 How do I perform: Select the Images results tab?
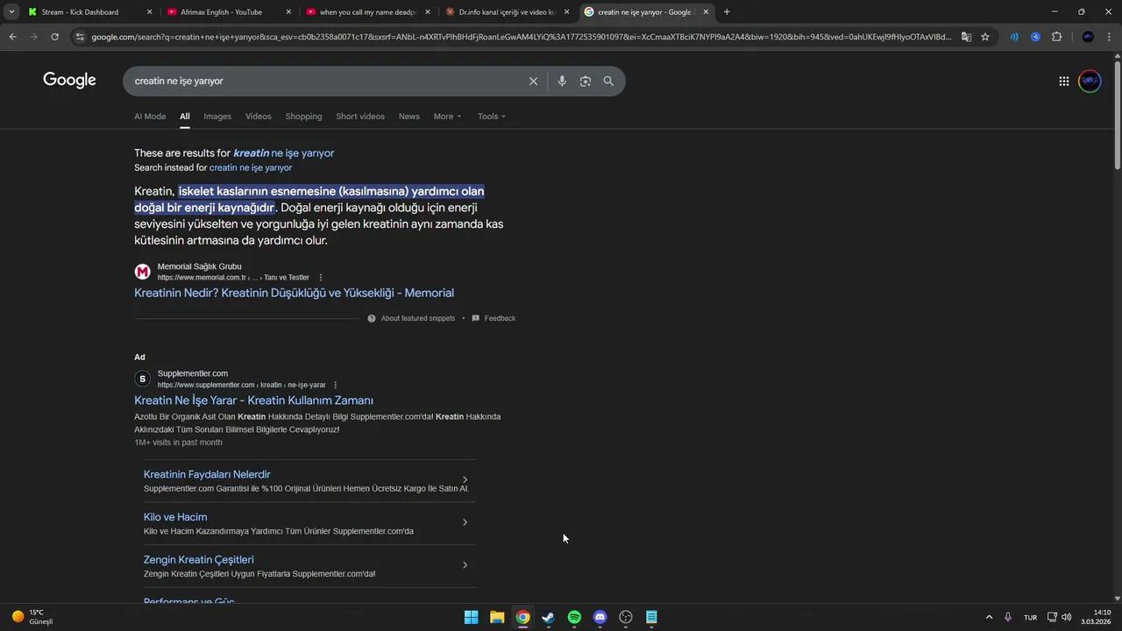tap(217, 117)
